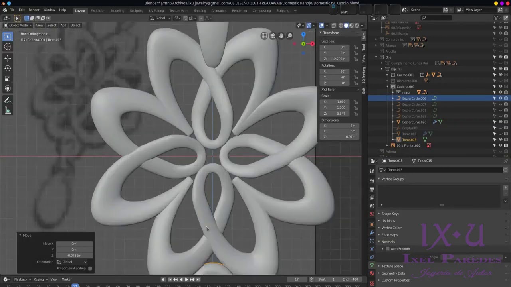The height and width of the screenshot is (287, 511).
Task: Activate the Move tool
Action: coord(8,58)
